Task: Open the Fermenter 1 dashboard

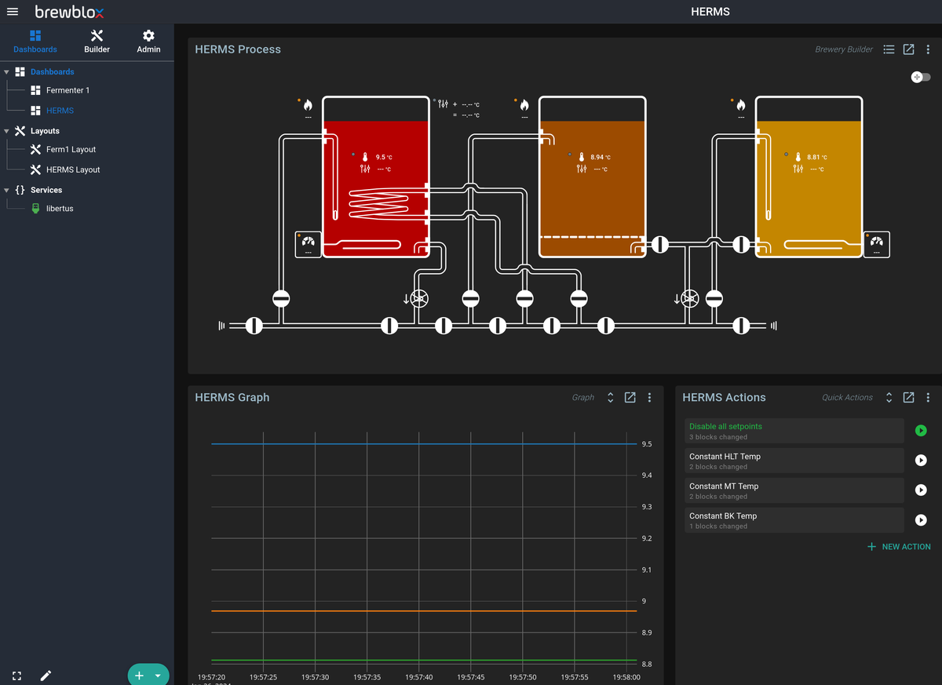Action: (68, 90)
